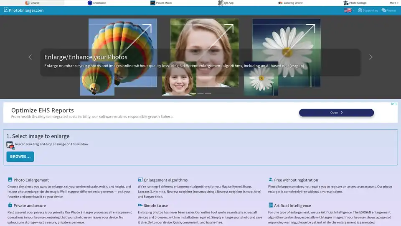The width and height of the screenshot is (401, 226).
Task: Select the first carousel slide indicator
Action: click(193, 93)
